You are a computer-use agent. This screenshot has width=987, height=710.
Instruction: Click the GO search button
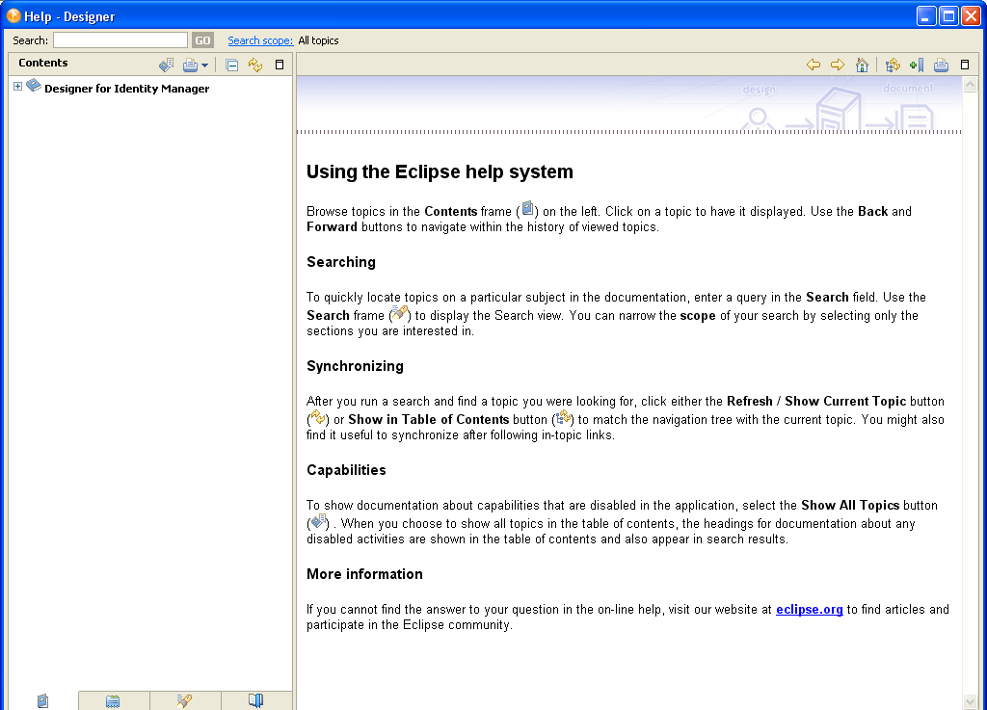202,39
